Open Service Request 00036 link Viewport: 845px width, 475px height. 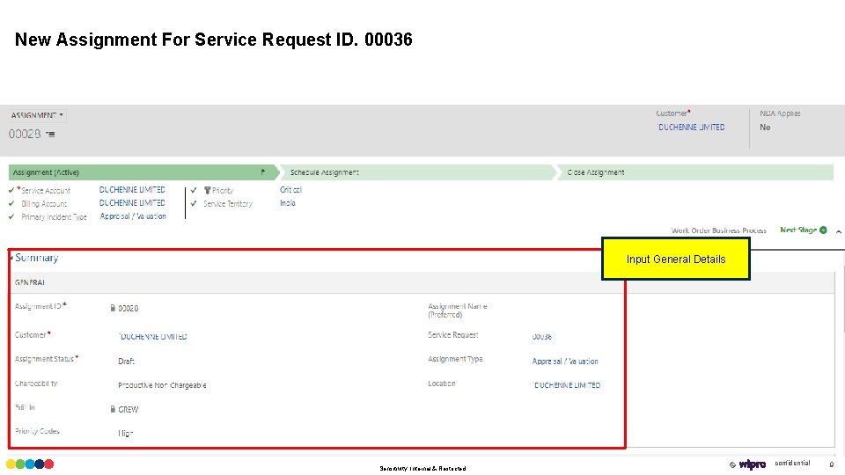point(541,337)
